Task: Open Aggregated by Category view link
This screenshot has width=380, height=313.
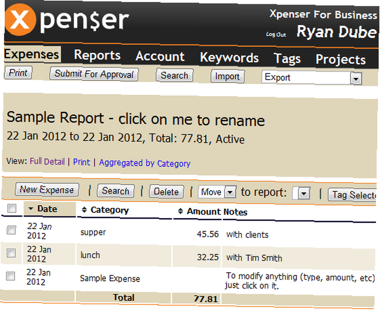Action: click(x=145, y=163)
